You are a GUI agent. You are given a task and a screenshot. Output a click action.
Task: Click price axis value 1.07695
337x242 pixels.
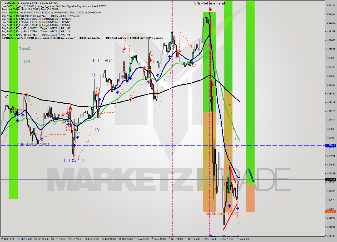coord(331,155)
